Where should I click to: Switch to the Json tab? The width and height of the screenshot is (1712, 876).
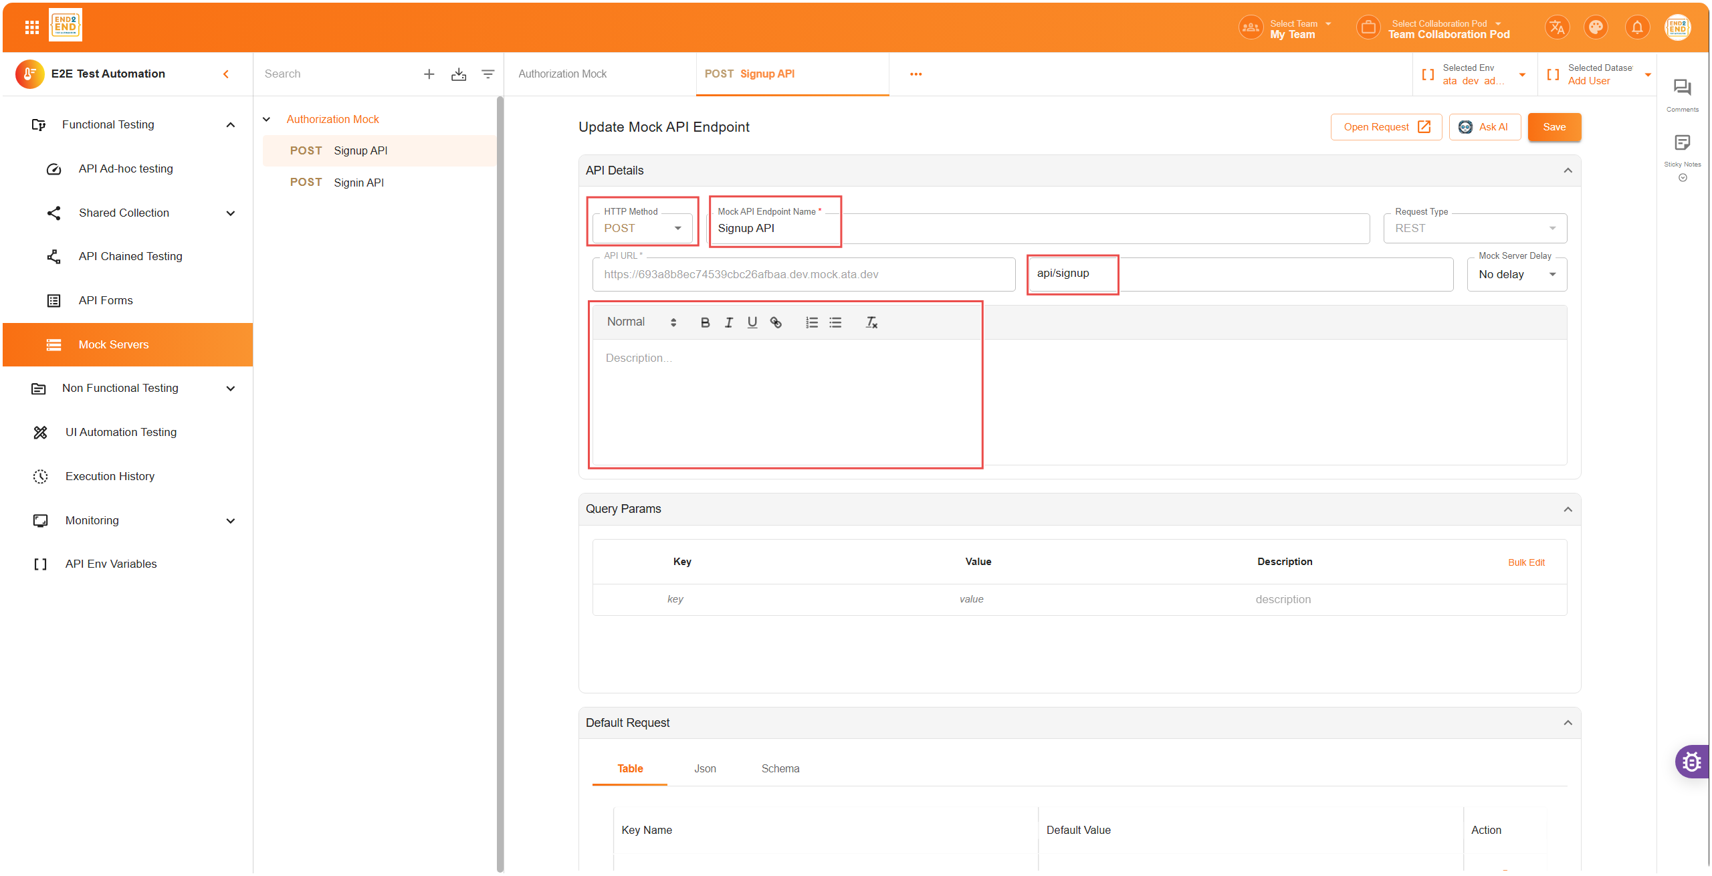(705, 768)
